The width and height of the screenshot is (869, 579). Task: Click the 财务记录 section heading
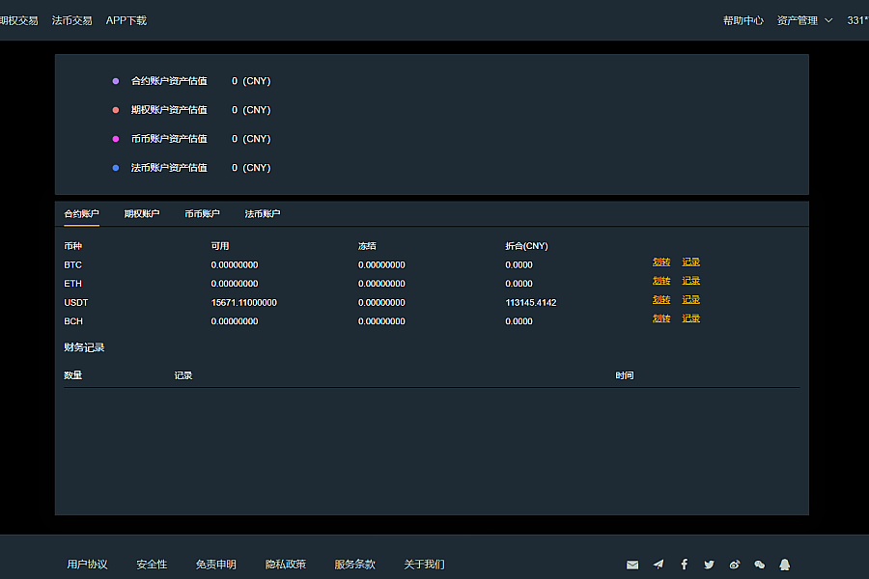(x=84, y=347)
